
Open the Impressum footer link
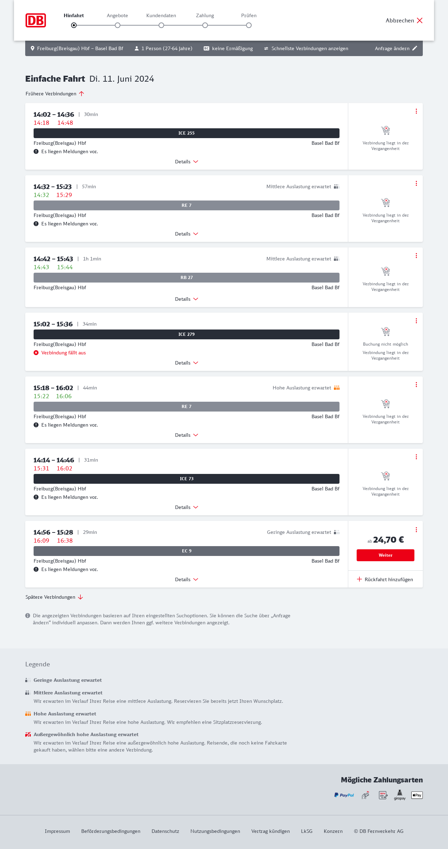click(x=57, y=831)
